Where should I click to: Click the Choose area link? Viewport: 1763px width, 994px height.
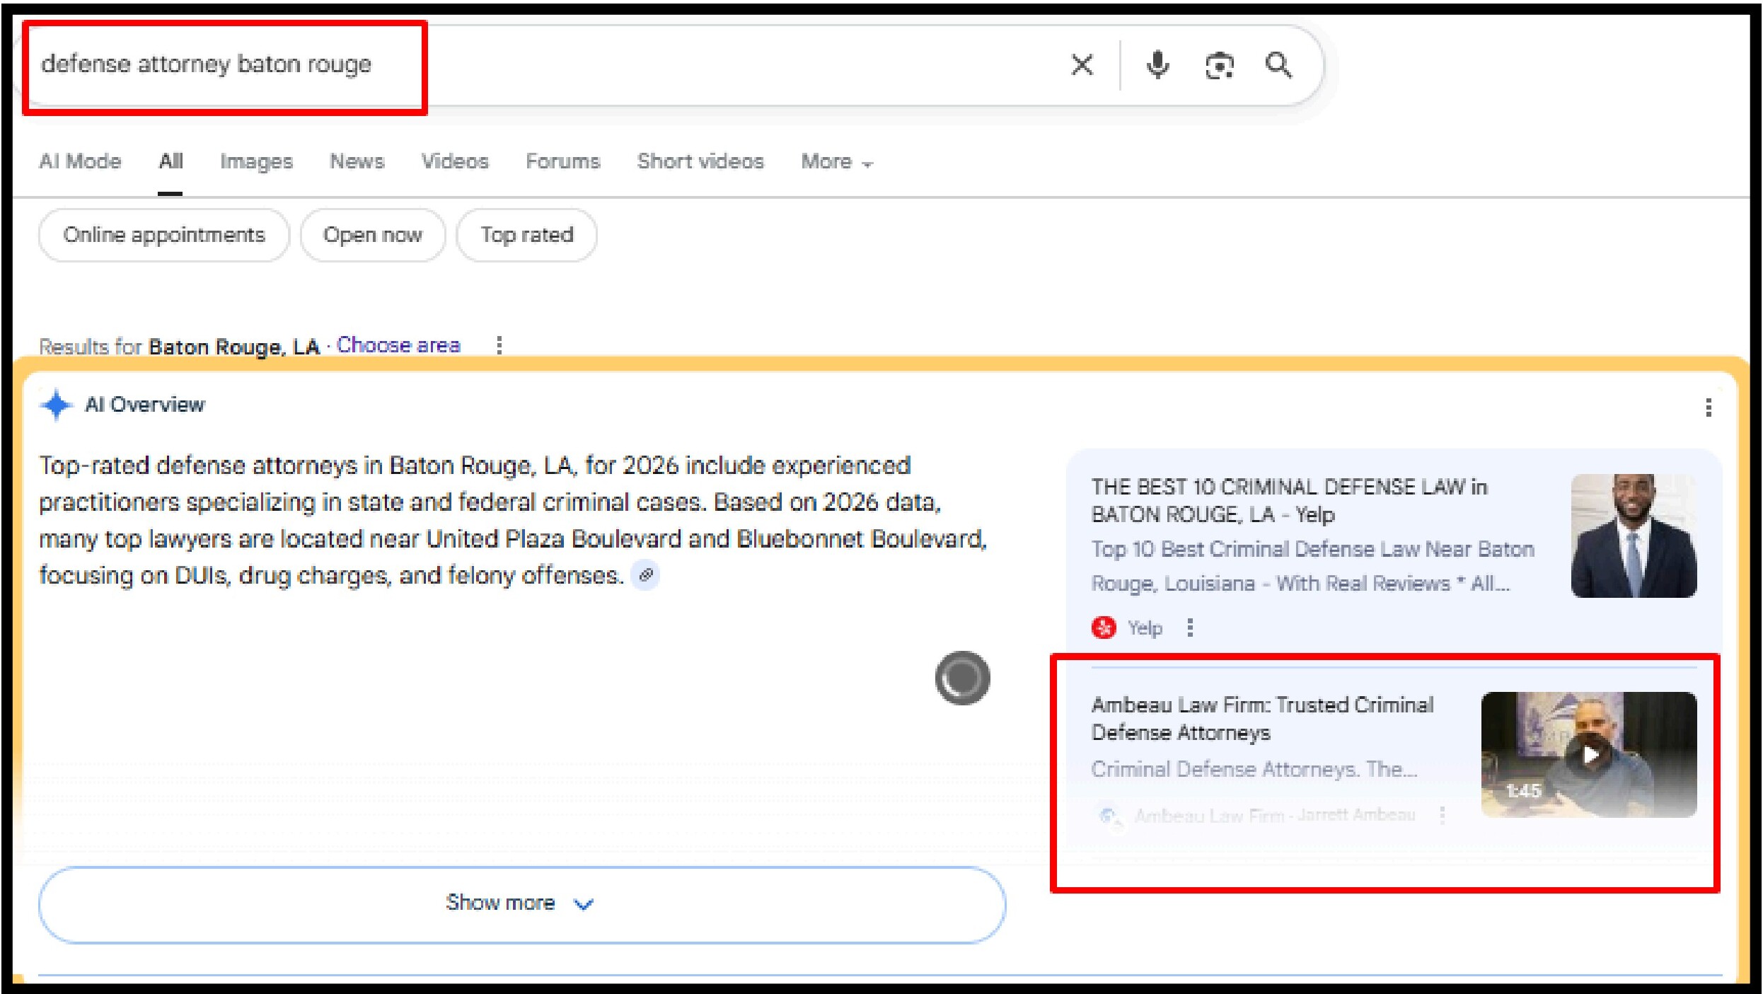(398, 345)
